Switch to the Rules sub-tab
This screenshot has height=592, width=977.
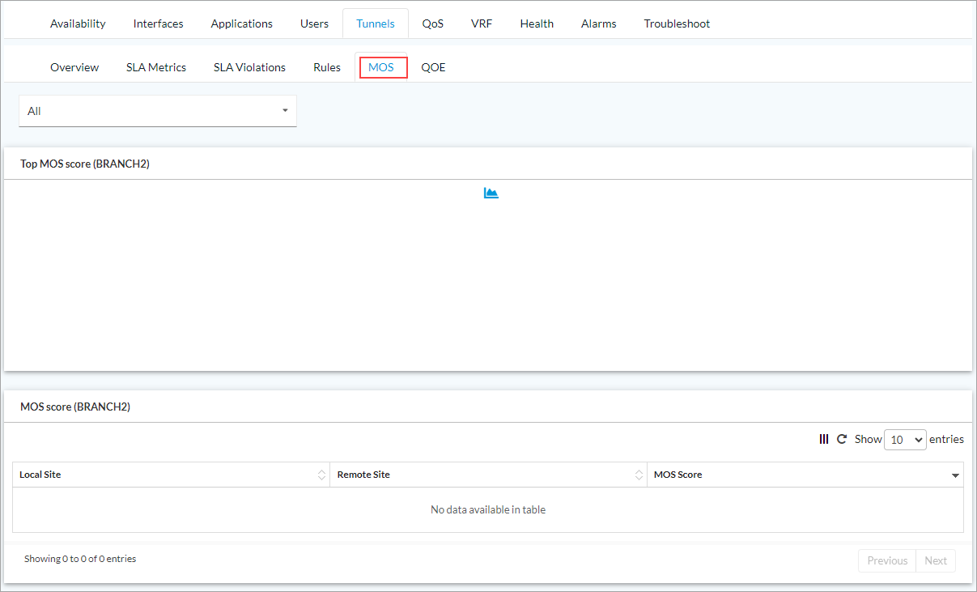327,67
